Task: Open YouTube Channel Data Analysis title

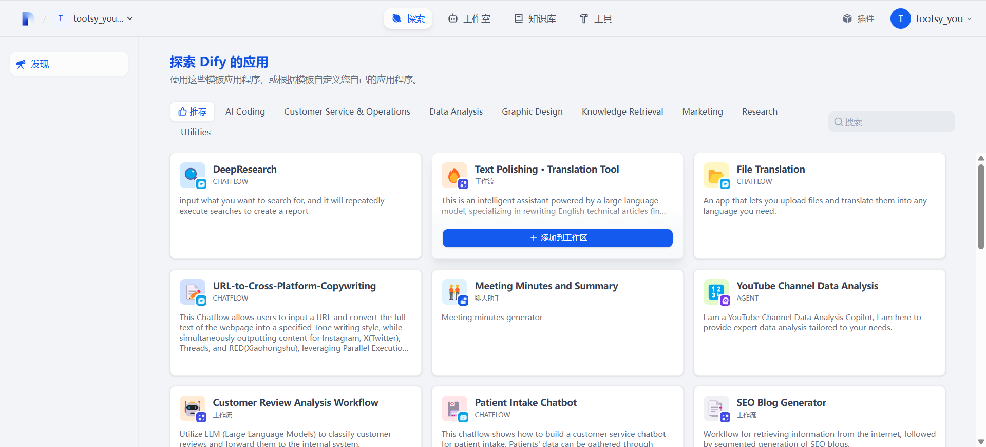Action: pyautogui.click(x=807, y=286)
